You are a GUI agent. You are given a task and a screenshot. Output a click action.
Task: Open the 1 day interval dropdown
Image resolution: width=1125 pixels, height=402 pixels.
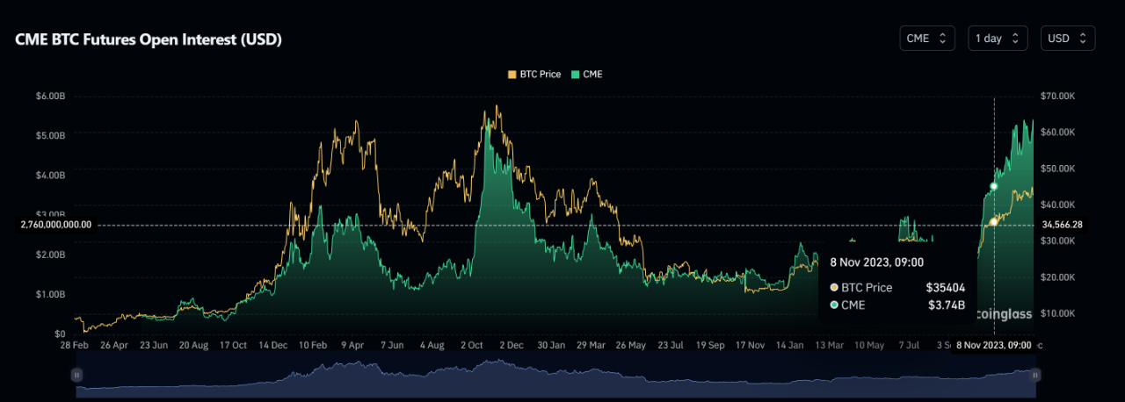point(998,39)
